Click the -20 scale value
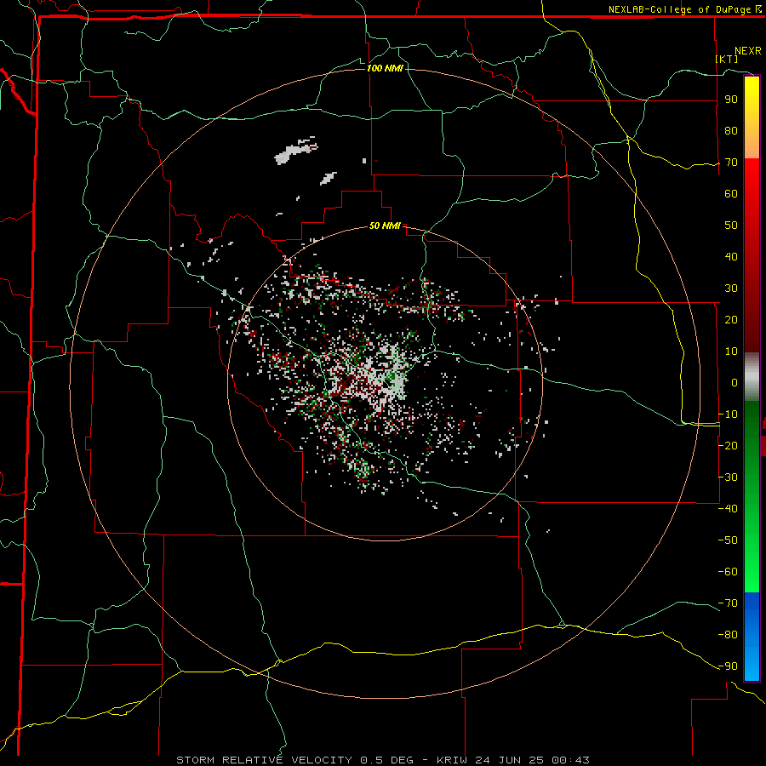 point(728,445)
